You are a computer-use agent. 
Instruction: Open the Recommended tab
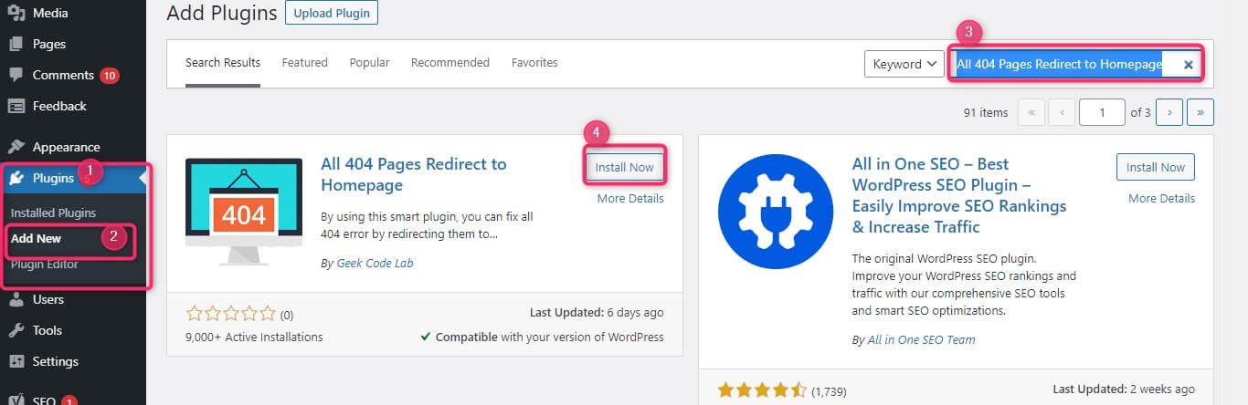[x=450, y=63]
